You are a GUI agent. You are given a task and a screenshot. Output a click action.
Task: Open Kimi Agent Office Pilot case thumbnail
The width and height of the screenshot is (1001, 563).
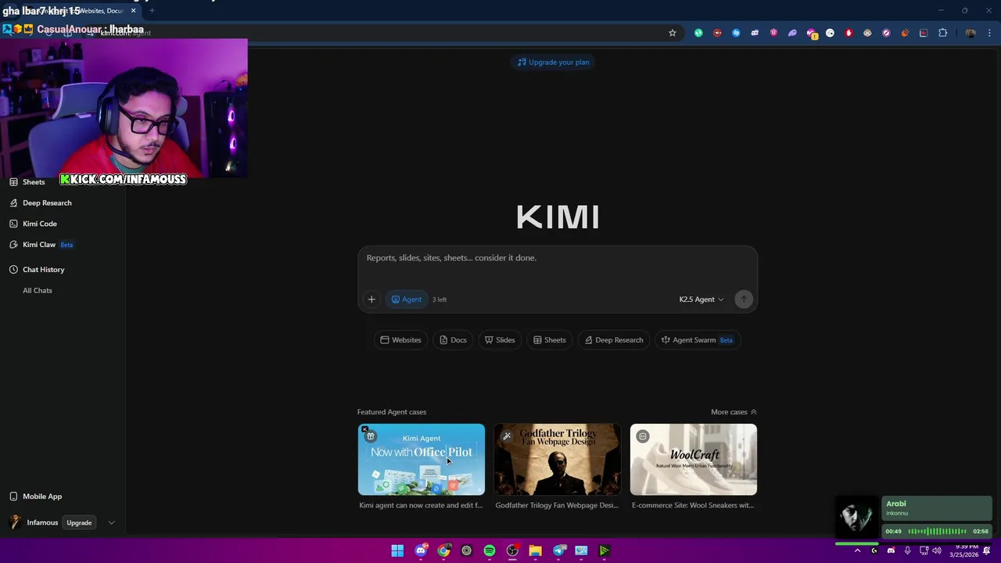coord(422,460)
